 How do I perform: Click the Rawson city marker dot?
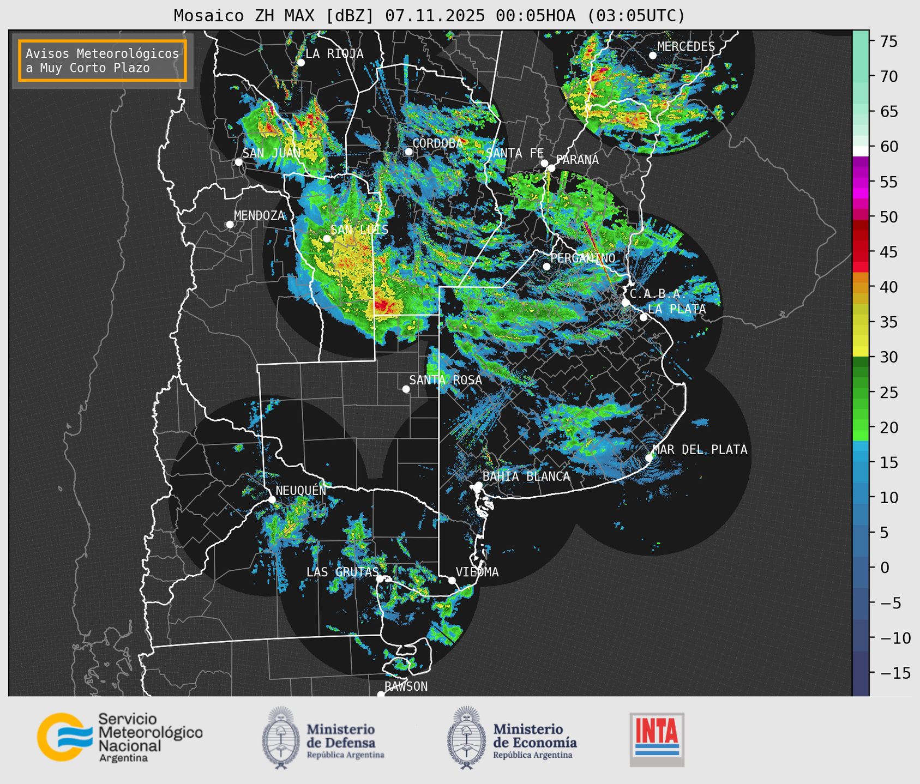pyautogui.click(x=381, y=695)
